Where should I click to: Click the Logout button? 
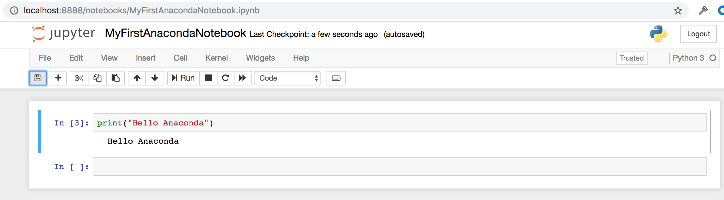click(698, 34)
